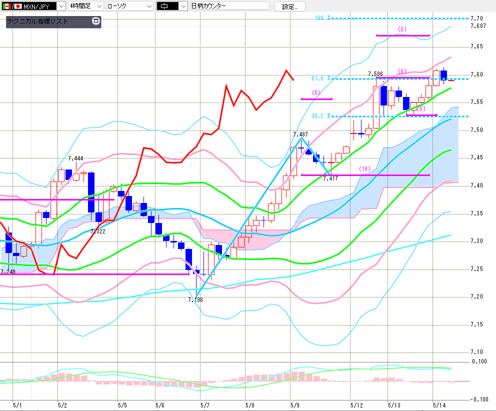Select the 7.596 high price label
This screenshot has width=496, height=411.
pos(375,74)
